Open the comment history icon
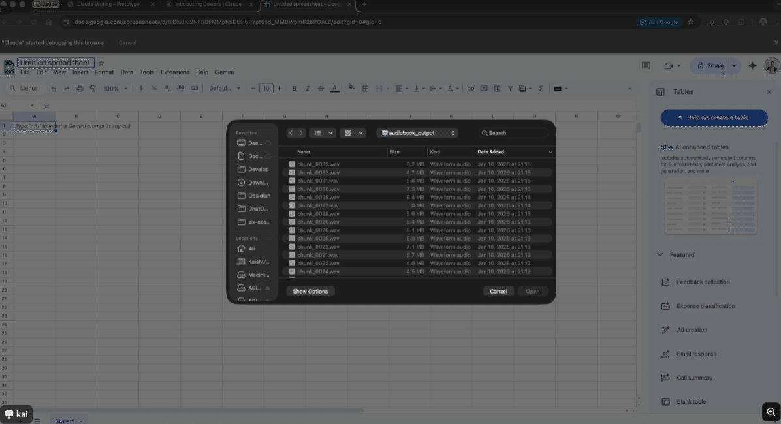The image size is (781, 424). [646, 66]
